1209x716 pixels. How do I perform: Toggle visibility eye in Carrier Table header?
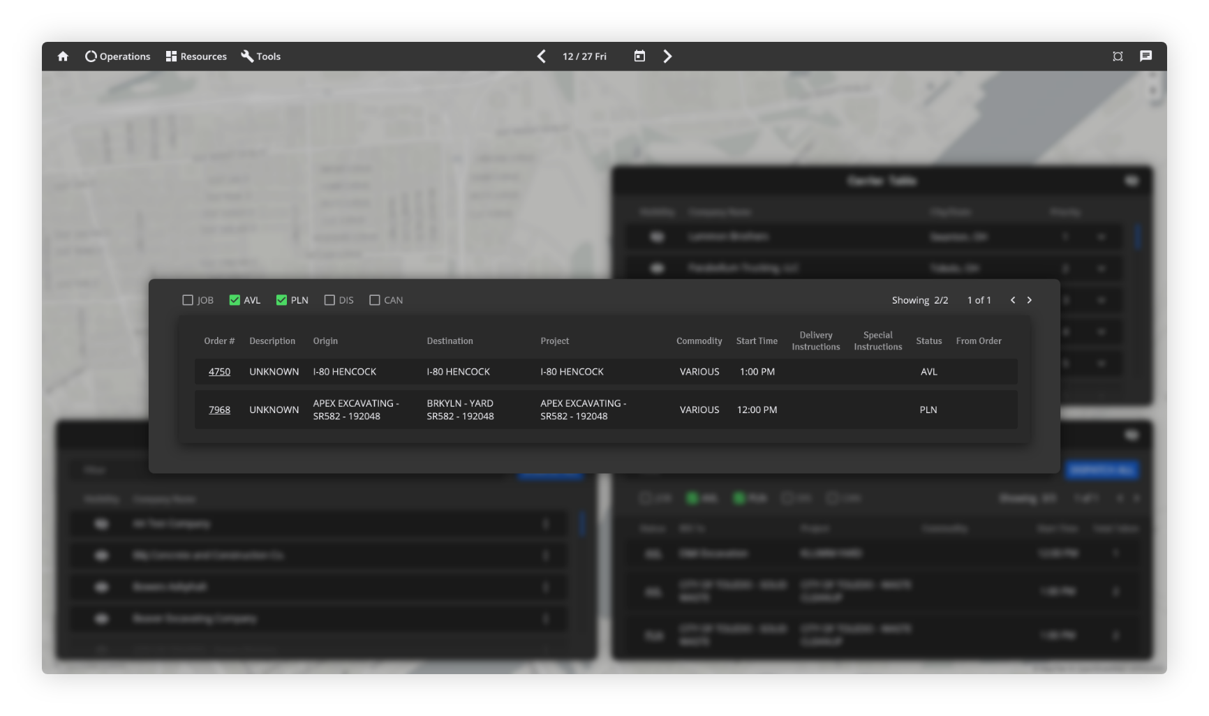tap(1132, 181)
